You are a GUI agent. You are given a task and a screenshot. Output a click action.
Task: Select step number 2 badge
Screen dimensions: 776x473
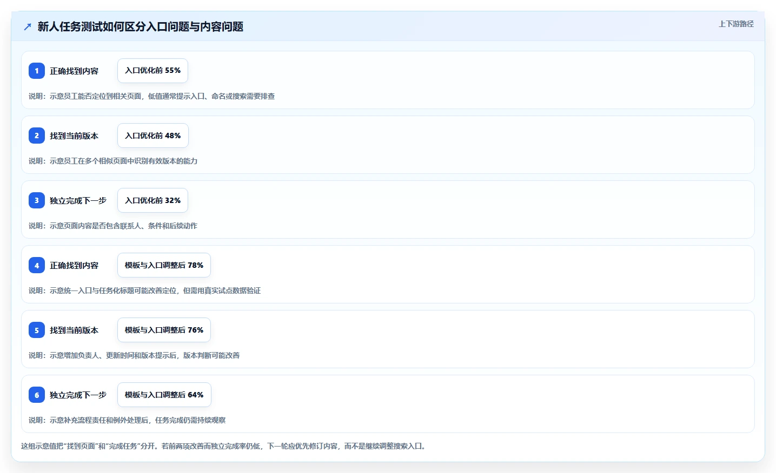[x=37, y=136]
